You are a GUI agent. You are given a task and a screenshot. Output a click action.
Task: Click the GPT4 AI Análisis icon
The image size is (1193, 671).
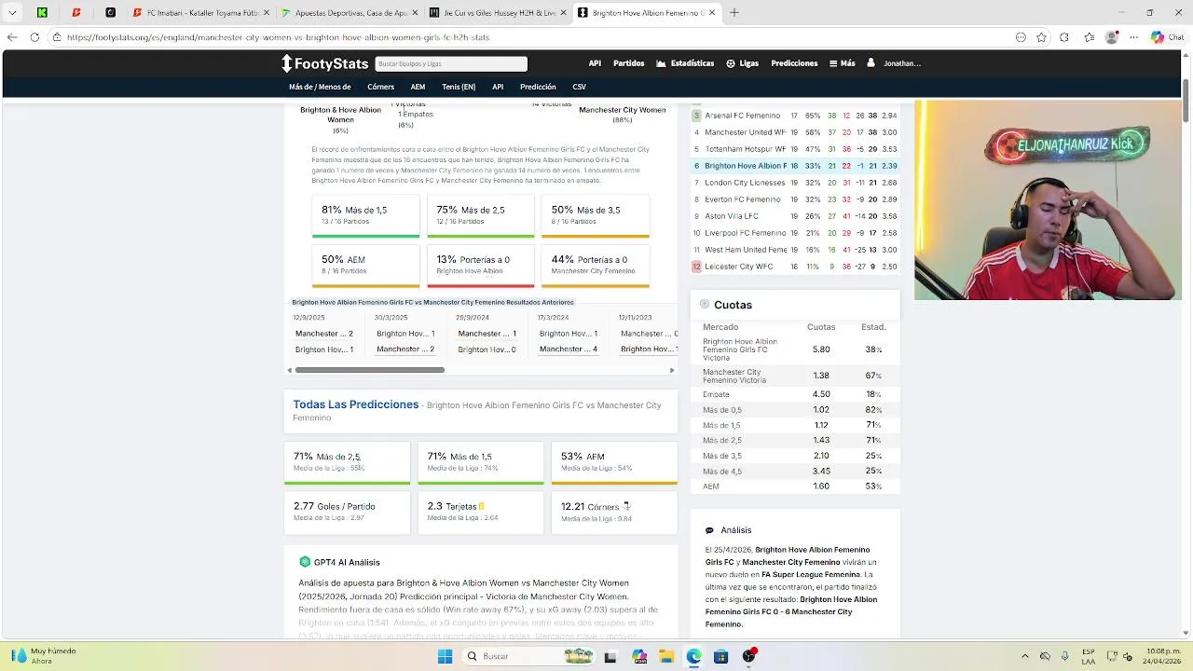click(305, 562)
